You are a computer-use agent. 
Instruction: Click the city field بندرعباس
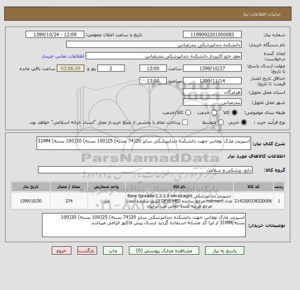click(x=212, y=103)
